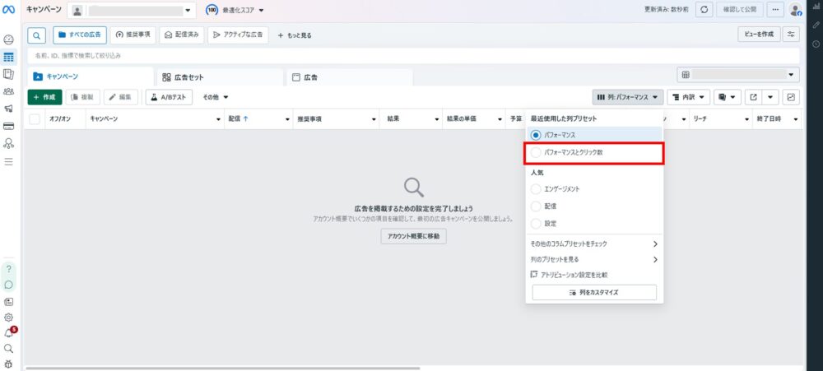Open the chart view icon in toolbar
The height and width of the screenshot is (371, 823).
tap(791, 97)
